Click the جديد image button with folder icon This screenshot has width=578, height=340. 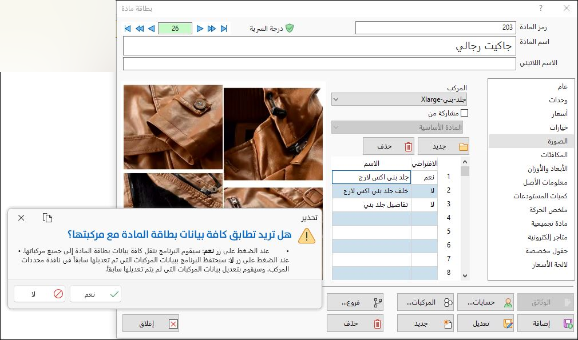click(444, 146)
